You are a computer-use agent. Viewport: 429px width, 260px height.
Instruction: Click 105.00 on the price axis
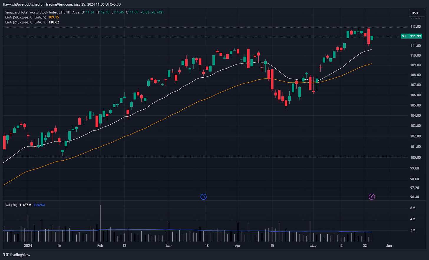click(415, 105)
